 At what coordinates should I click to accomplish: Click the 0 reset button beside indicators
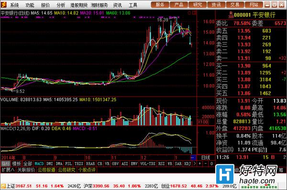211,164
